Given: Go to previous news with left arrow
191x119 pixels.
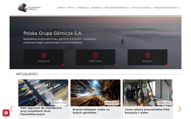Looking at the screenshot, I should (11, 109).
